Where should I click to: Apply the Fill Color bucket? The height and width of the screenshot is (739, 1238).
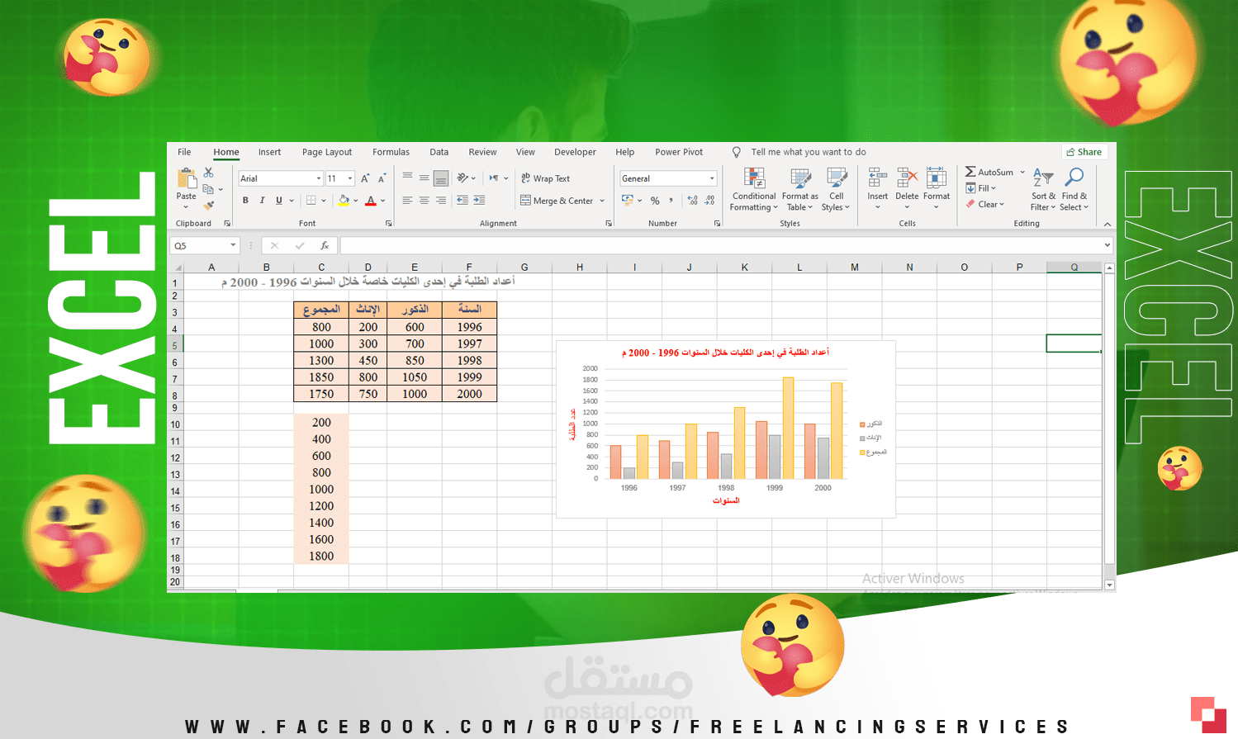344,201
